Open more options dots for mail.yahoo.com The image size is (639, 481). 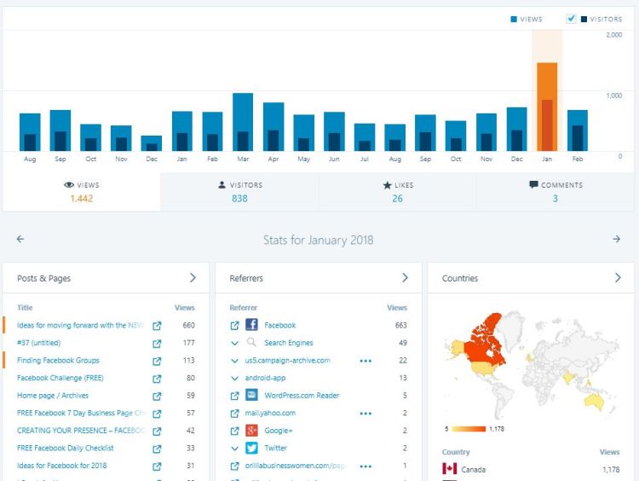(x=366, y=414)
